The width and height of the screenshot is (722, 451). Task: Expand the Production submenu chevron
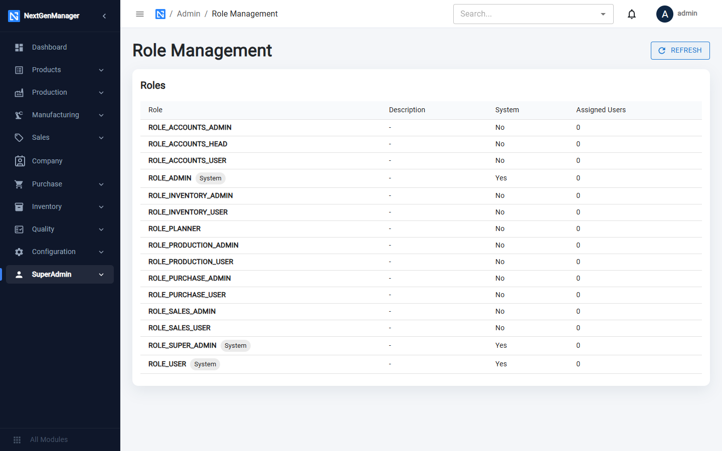point(101,93)
